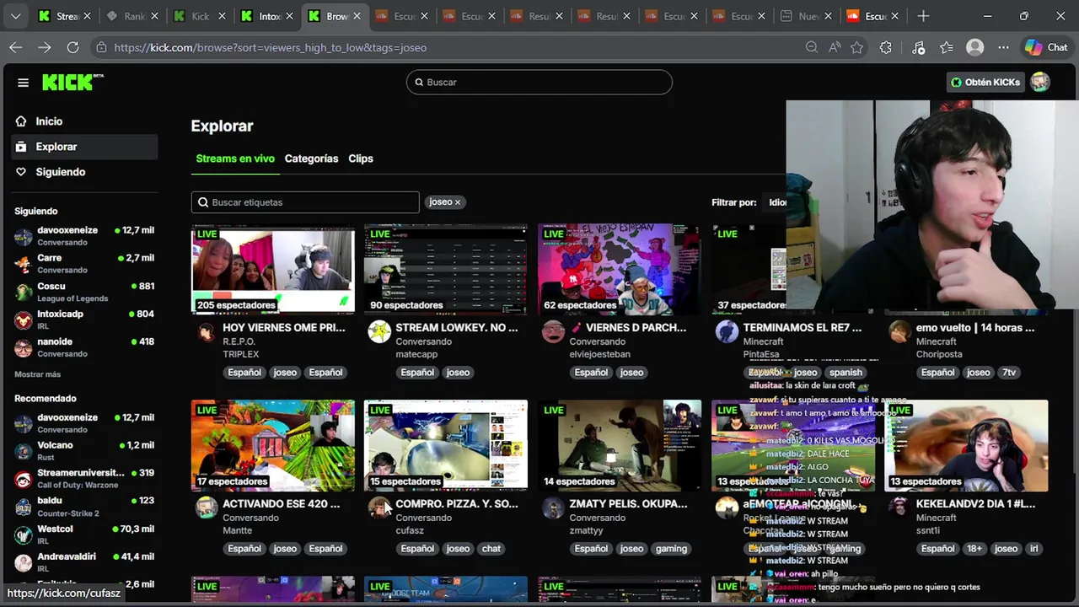Open Volcano in Recomendado list

click(84, 451)
